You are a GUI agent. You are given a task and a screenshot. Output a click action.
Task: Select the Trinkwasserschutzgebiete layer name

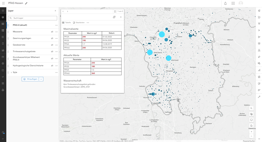pos(24,51)
